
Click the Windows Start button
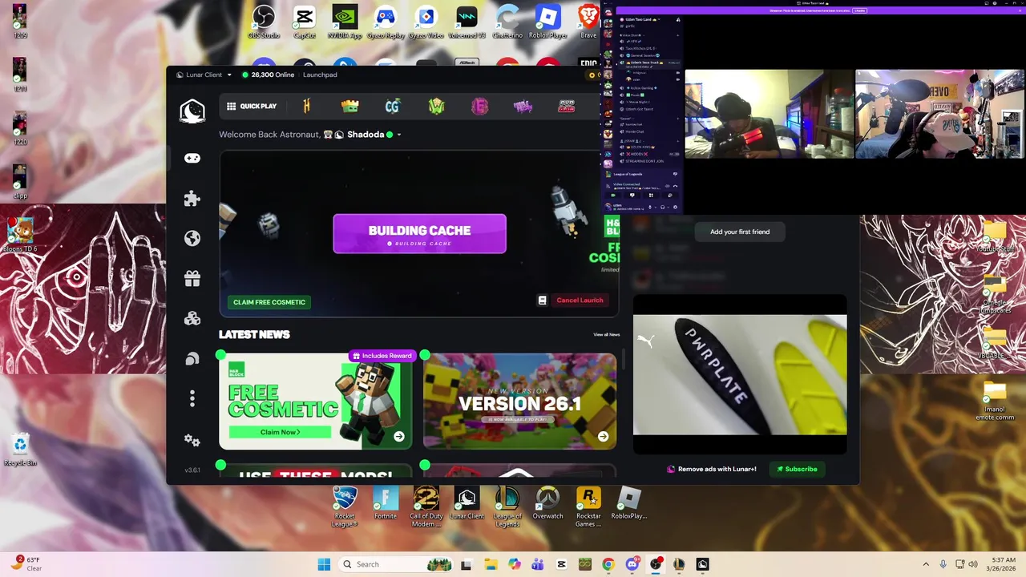coord(324,564)
